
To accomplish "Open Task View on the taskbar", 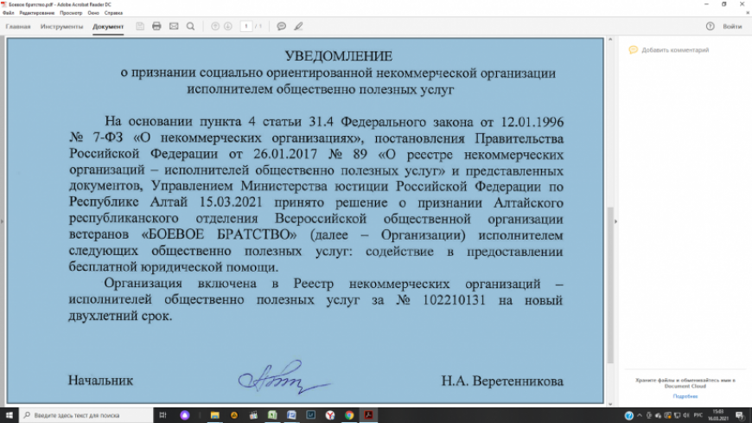I will pos(163,415).
